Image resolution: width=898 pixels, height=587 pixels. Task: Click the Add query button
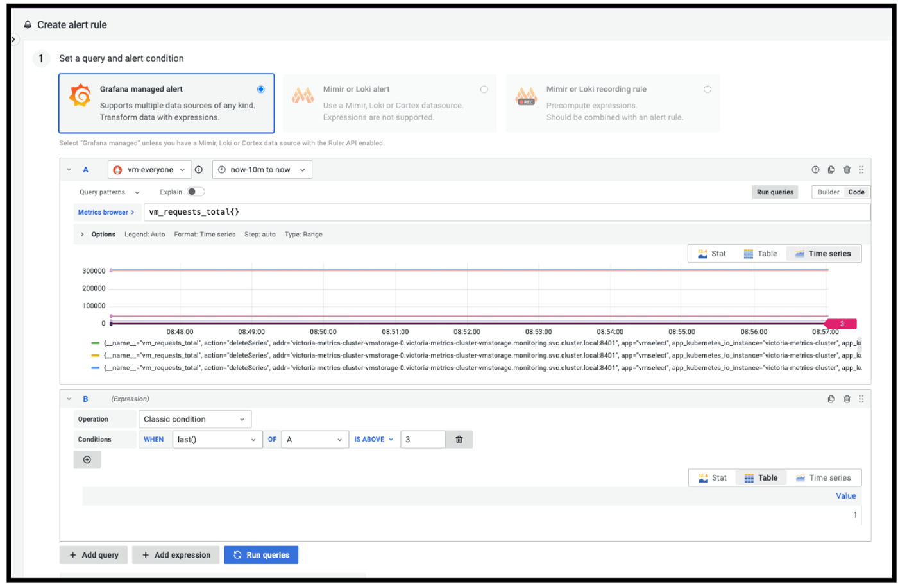[94, 555]
